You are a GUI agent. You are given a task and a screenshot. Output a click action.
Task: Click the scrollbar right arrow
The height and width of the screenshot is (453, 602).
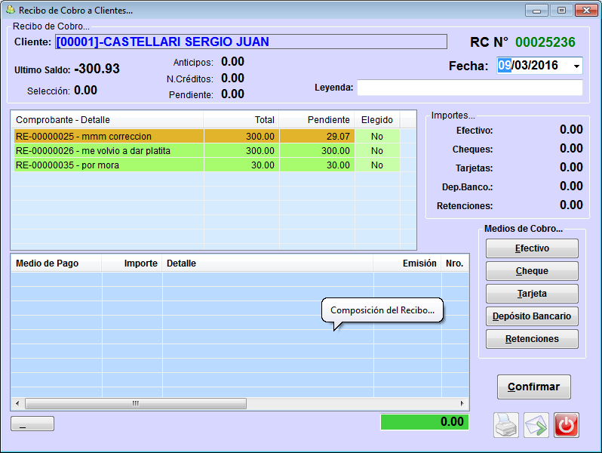tap(462, 403)
